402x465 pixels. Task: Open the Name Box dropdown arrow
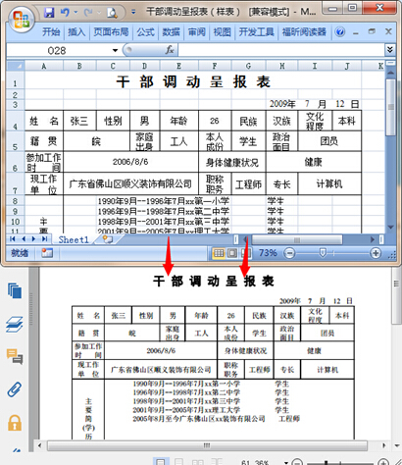click(115, 50)
